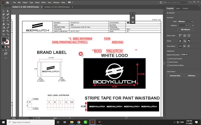Click the Preferences quick action button
This screenshot has height=125, width=201.
(192, 76)
